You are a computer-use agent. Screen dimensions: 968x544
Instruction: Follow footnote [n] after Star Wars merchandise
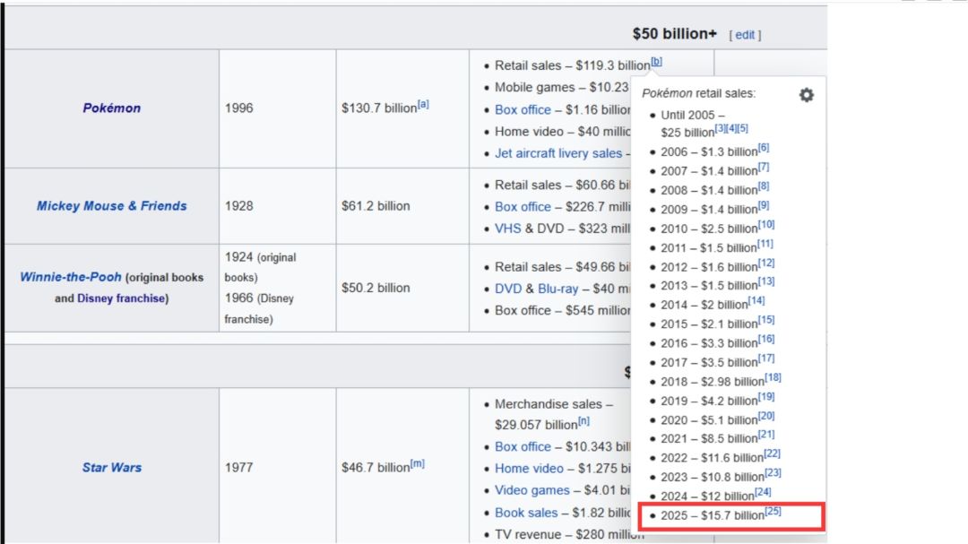tap(583, 421)
